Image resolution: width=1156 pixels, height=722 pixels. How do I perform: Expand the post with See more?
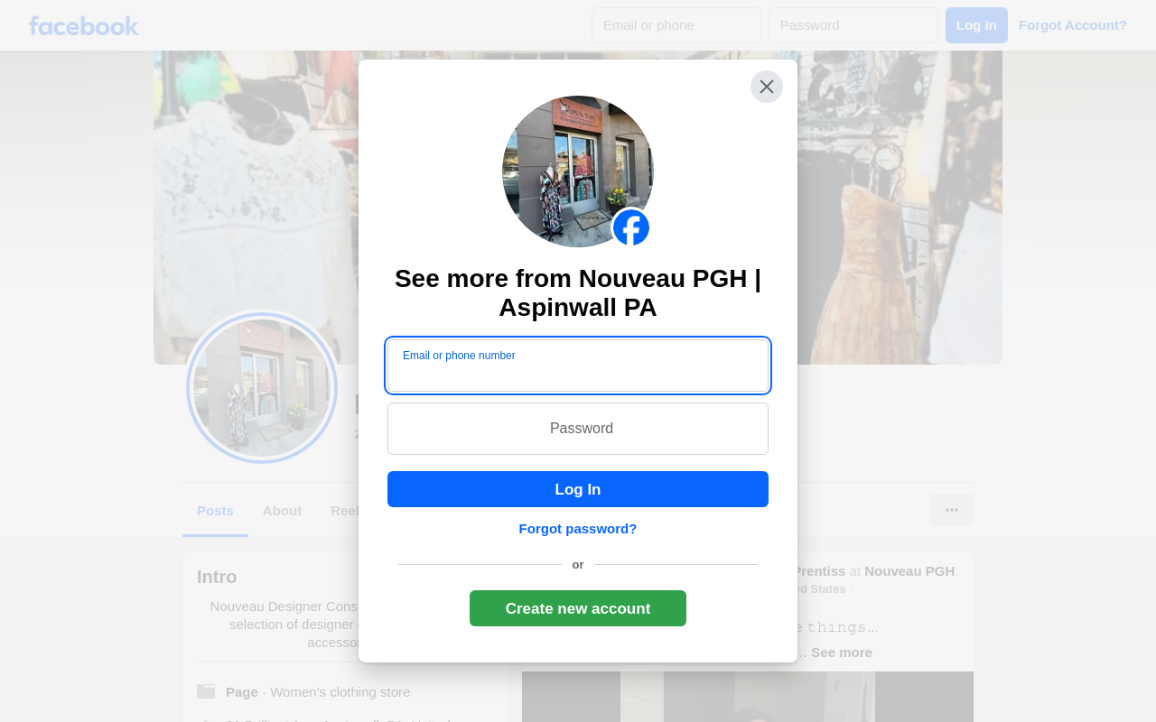click(x=842, y=653)
